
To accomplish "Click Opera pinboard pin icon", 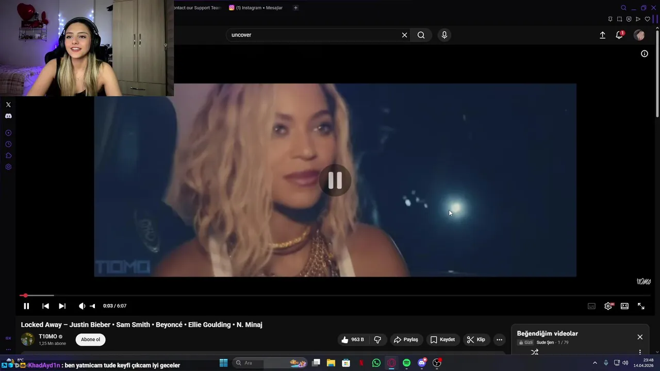I will click(610, 19).
